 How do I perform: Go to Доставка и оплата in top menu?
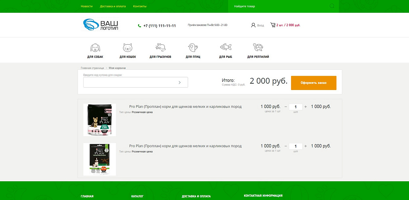point(113,6)
